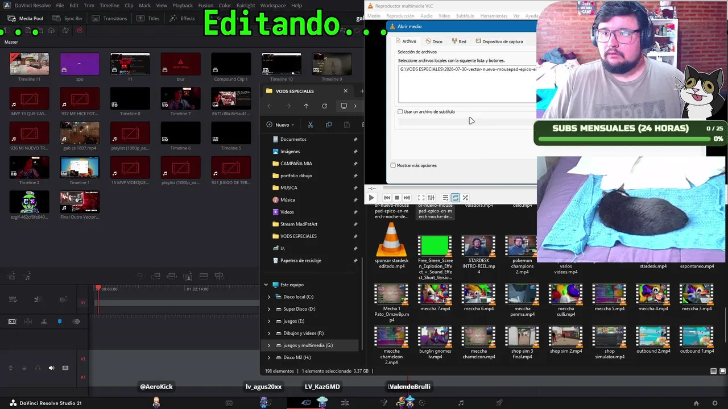Expand juegos y multimedia (G:) drive
The width and height of the screenshot is (728, 409).
click(x=269, y=345)
